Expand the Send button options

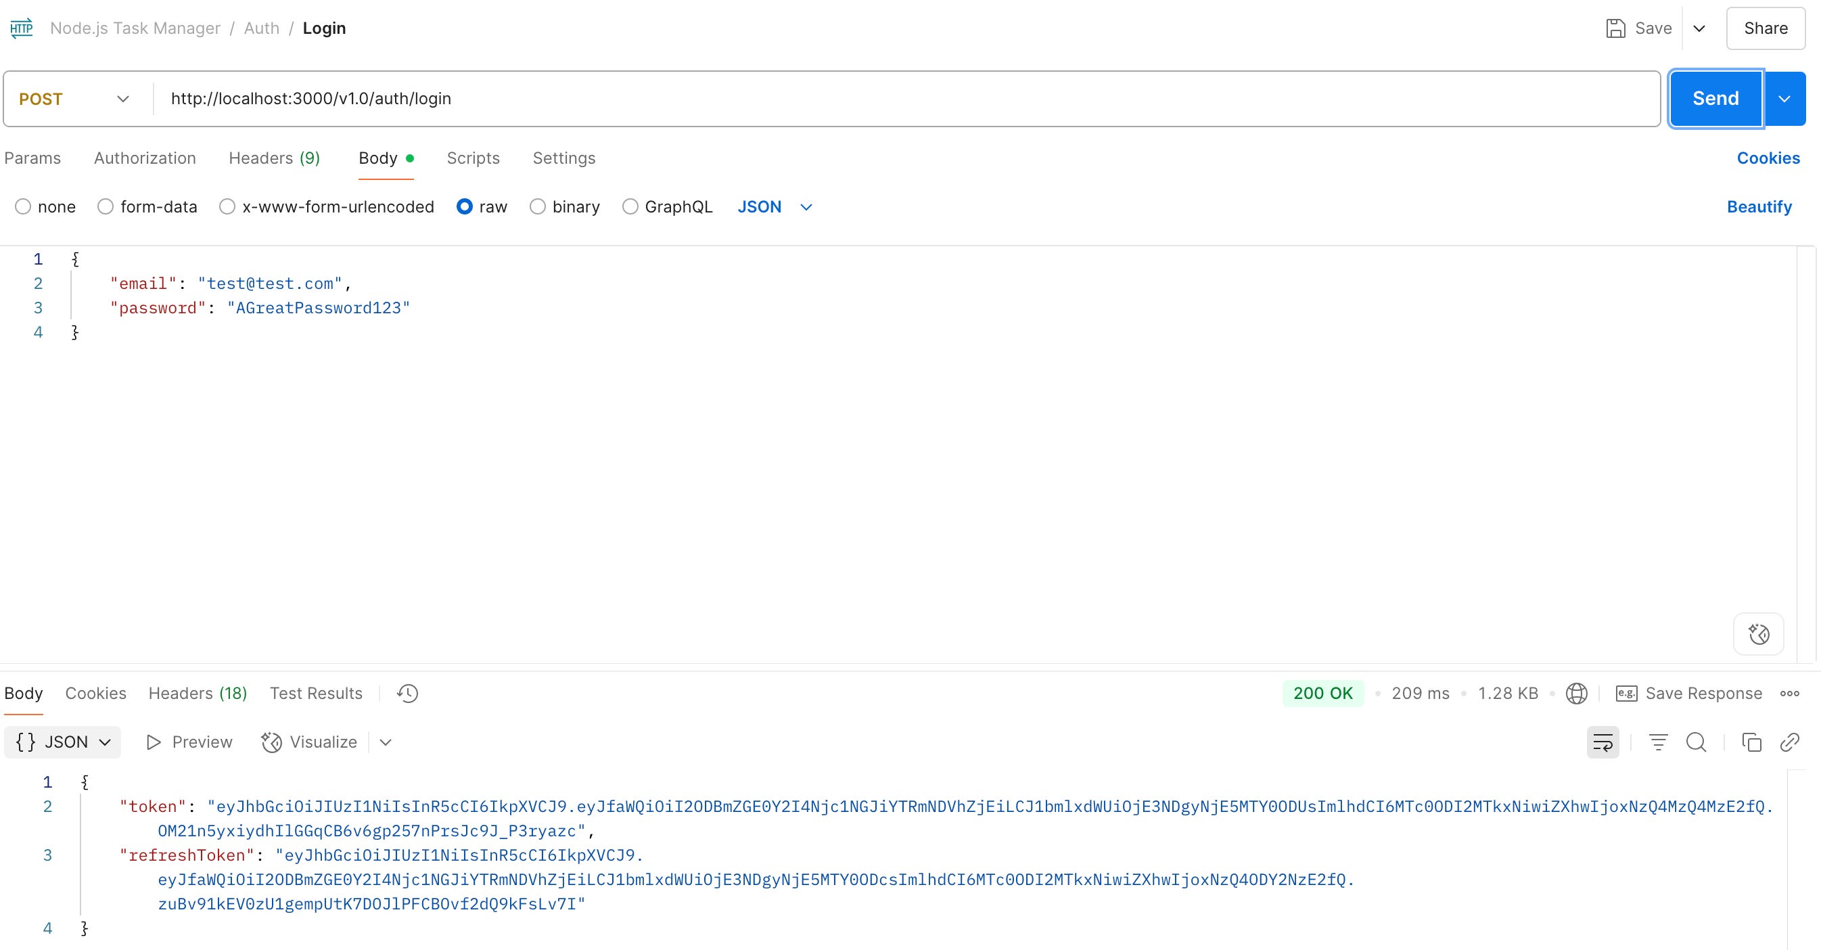click(1785, 98)
